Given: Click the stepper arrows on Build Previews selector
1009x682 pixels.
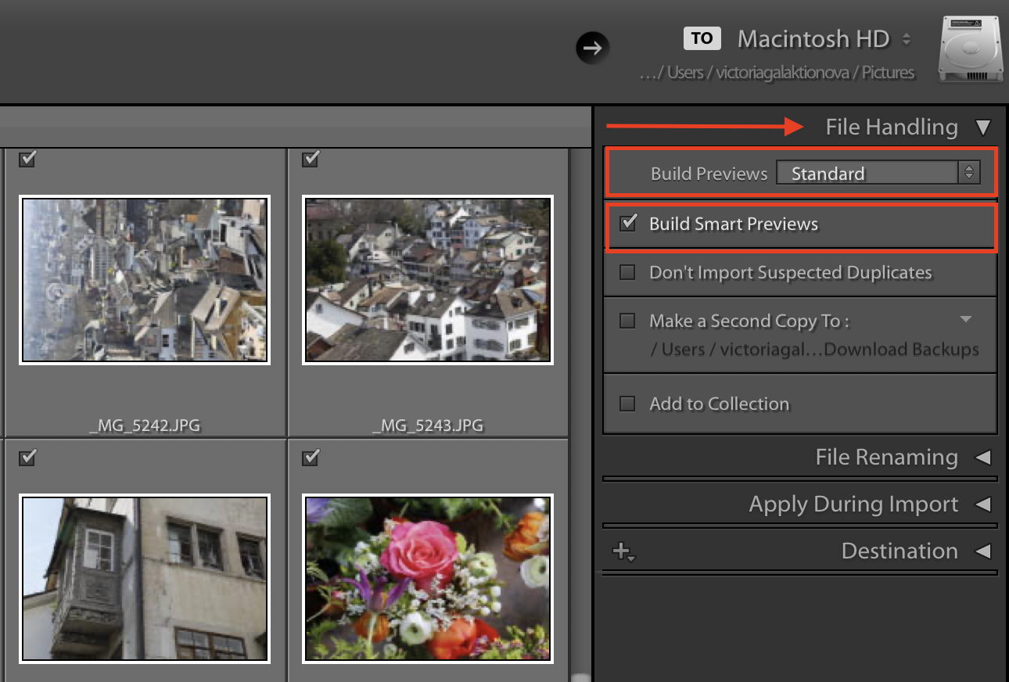Looking at the screenshot, I should pos(969,172).
